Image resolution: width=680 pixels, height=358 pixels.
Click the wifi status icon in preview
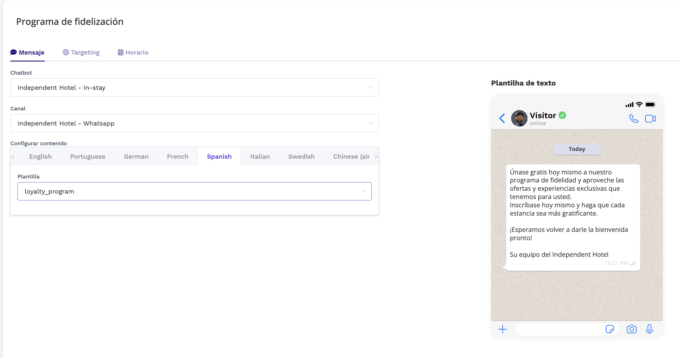point(639,104)
